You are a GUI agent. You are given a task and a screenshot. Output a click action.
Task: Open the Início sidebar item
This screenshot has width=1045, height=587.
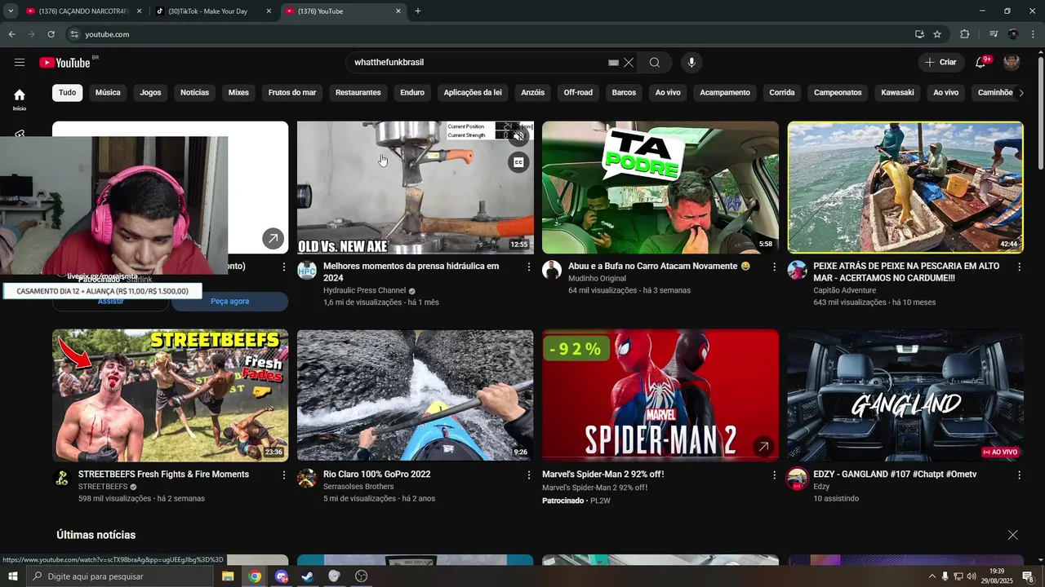tap(20, 99)
